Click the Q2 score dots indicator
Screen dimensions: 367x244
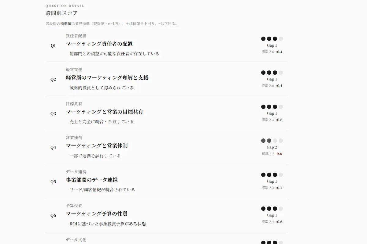coord(272,73)
